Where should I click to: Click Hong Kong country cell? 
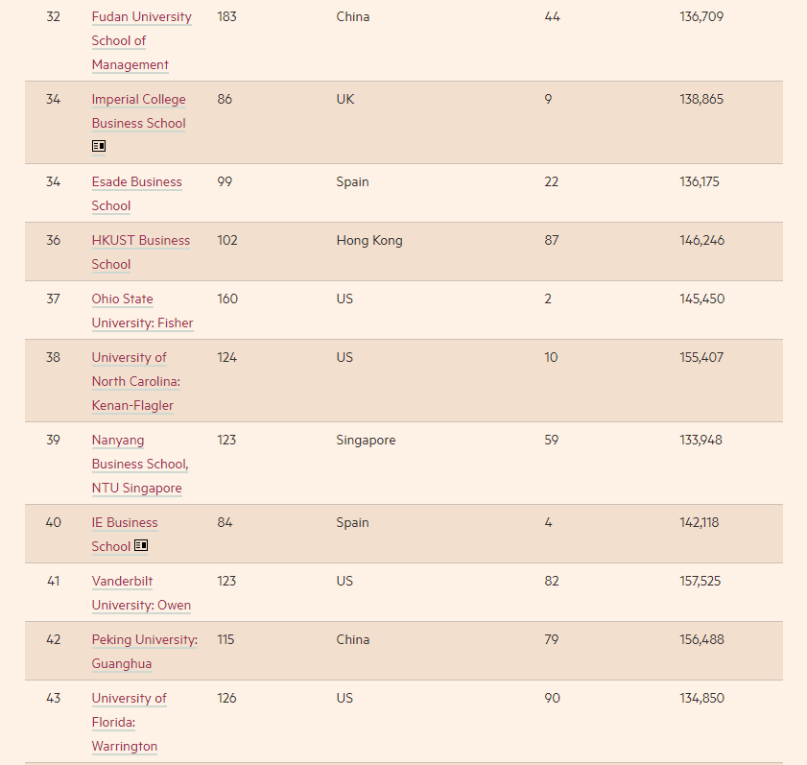(369, 240)
